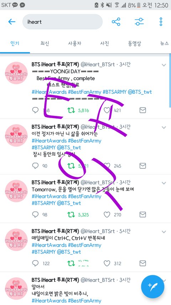
Task: Like the Ctrl+C, Ctrl+V tweet
Action: [107, 264]
